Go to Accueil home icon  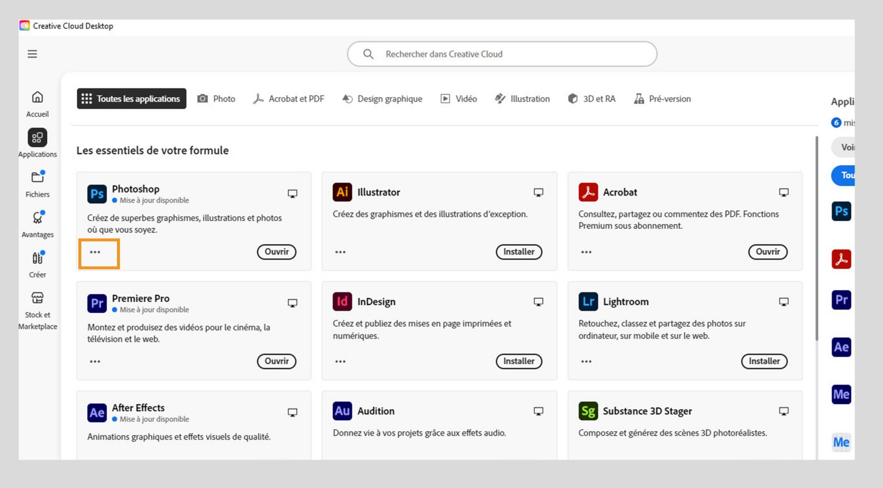coord(37,98)
